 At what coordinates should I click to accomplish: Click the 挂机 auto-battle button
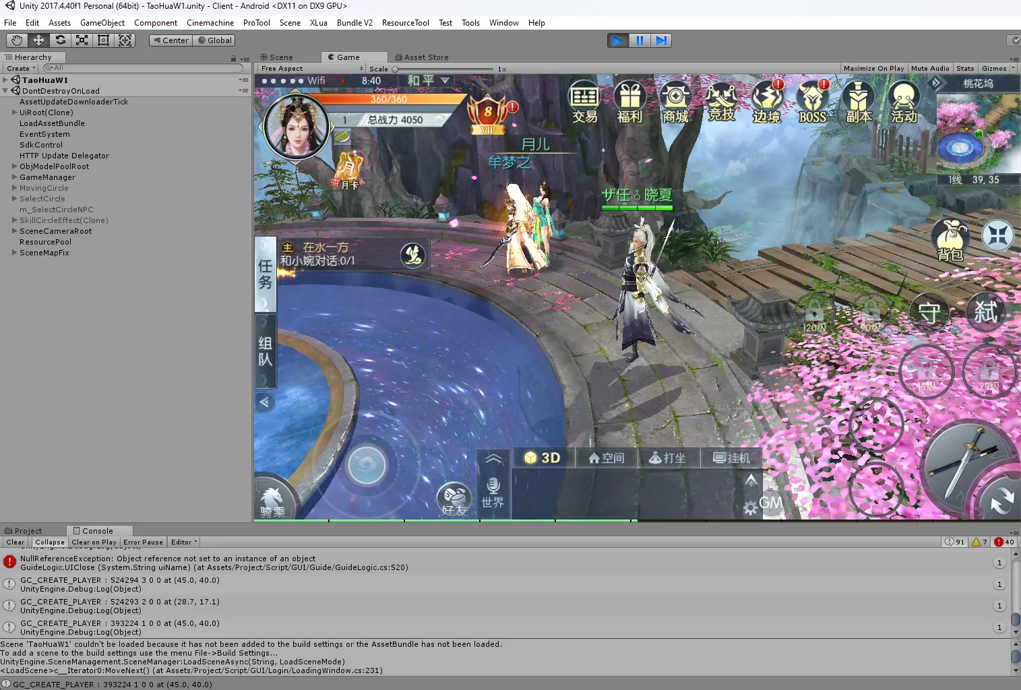732,458
